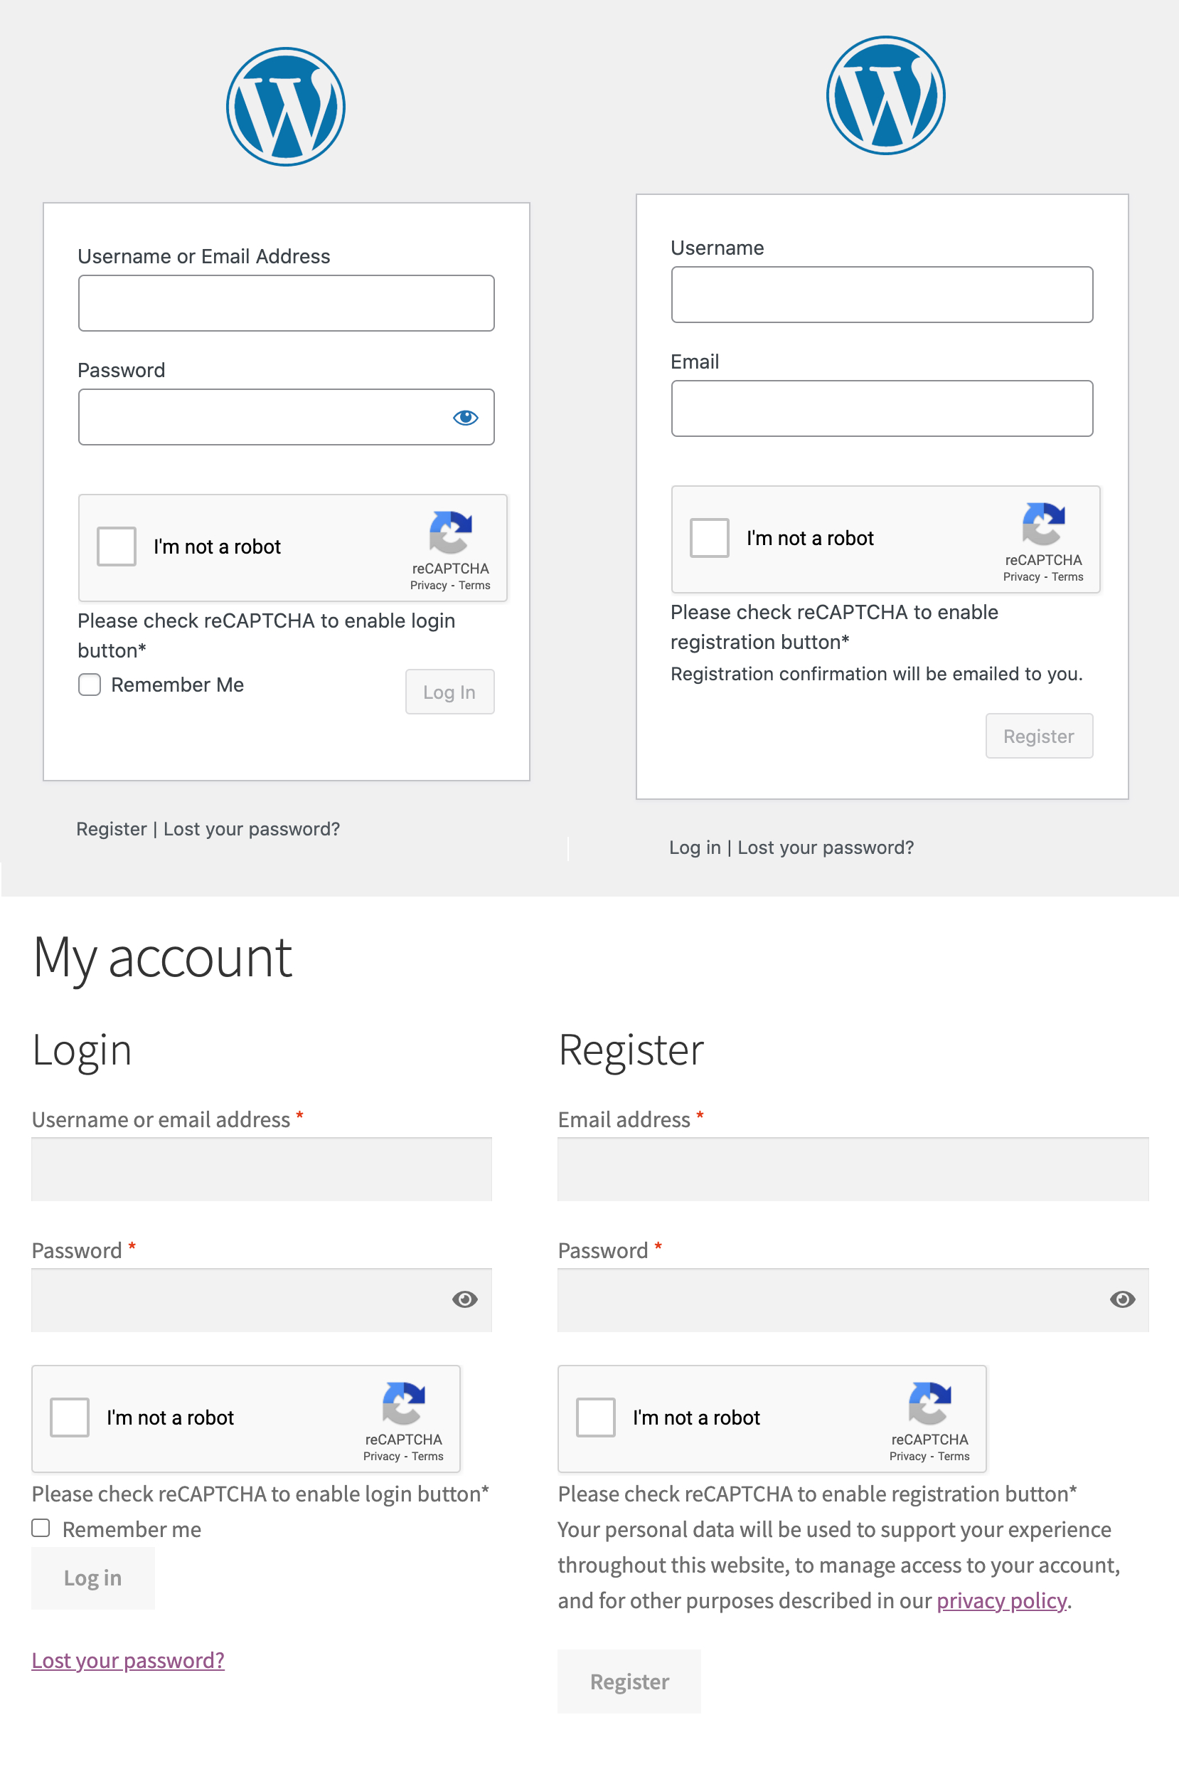This screenshot has width=1179, height=1779.
Task: Open "Lost your password?" below the login form
Action: (251, 828)
